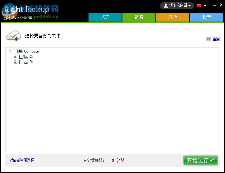225x173 pixels.
Task: Click the C: drive icon
Action: point(25,57)
